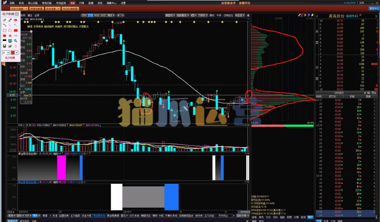Click the 服务中心 button

pos(374,8)
